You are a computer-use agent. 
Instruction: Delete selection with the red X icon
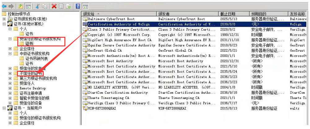54,6
